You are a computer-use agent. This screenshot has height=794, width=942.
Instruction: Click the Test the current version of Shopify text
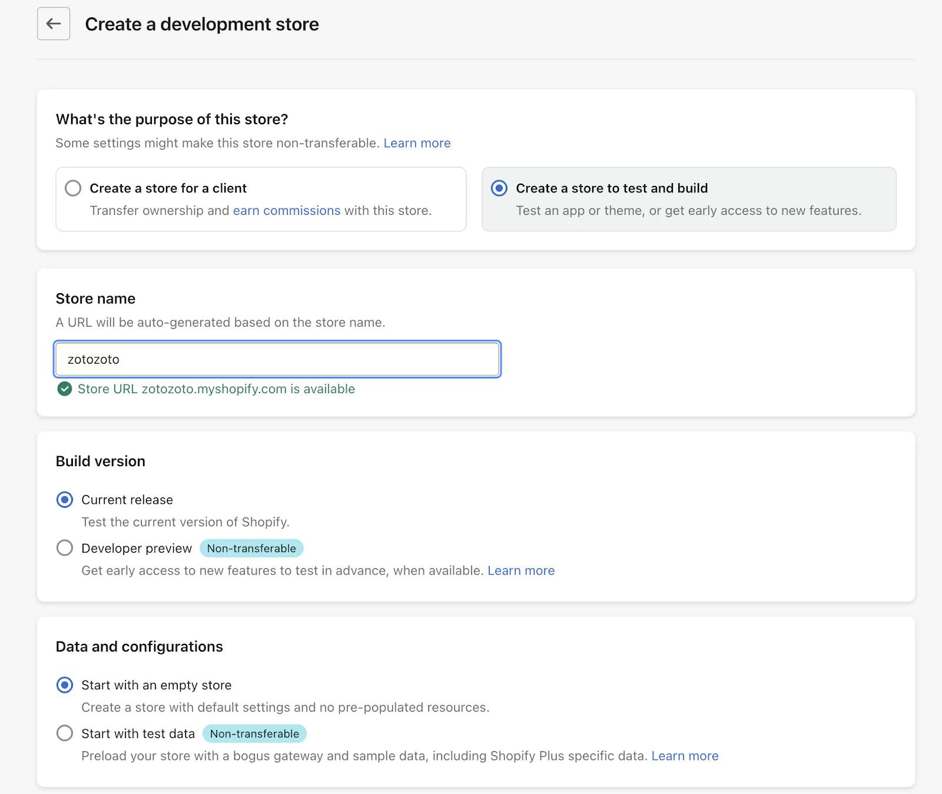185,522
